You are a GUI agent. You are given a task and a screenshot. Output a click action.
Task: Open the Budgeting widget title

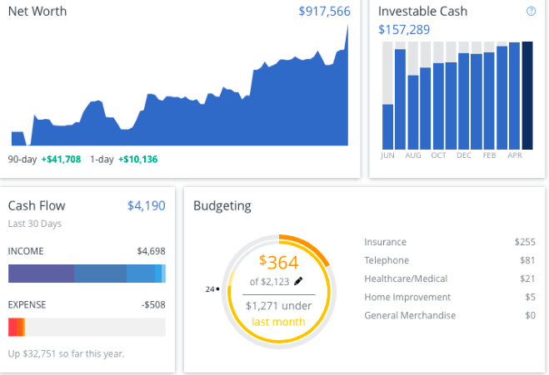coord(222,206)
